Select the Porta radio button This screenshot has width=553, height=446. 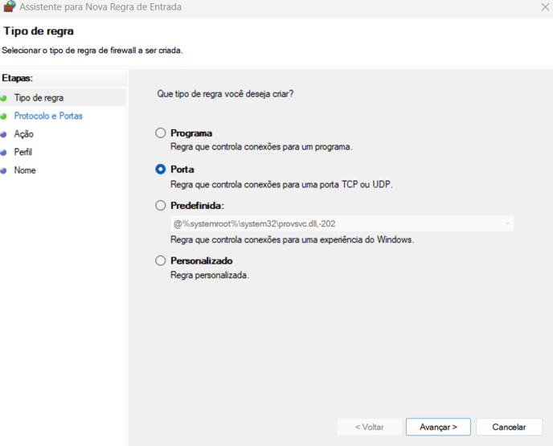click(161, 170)
